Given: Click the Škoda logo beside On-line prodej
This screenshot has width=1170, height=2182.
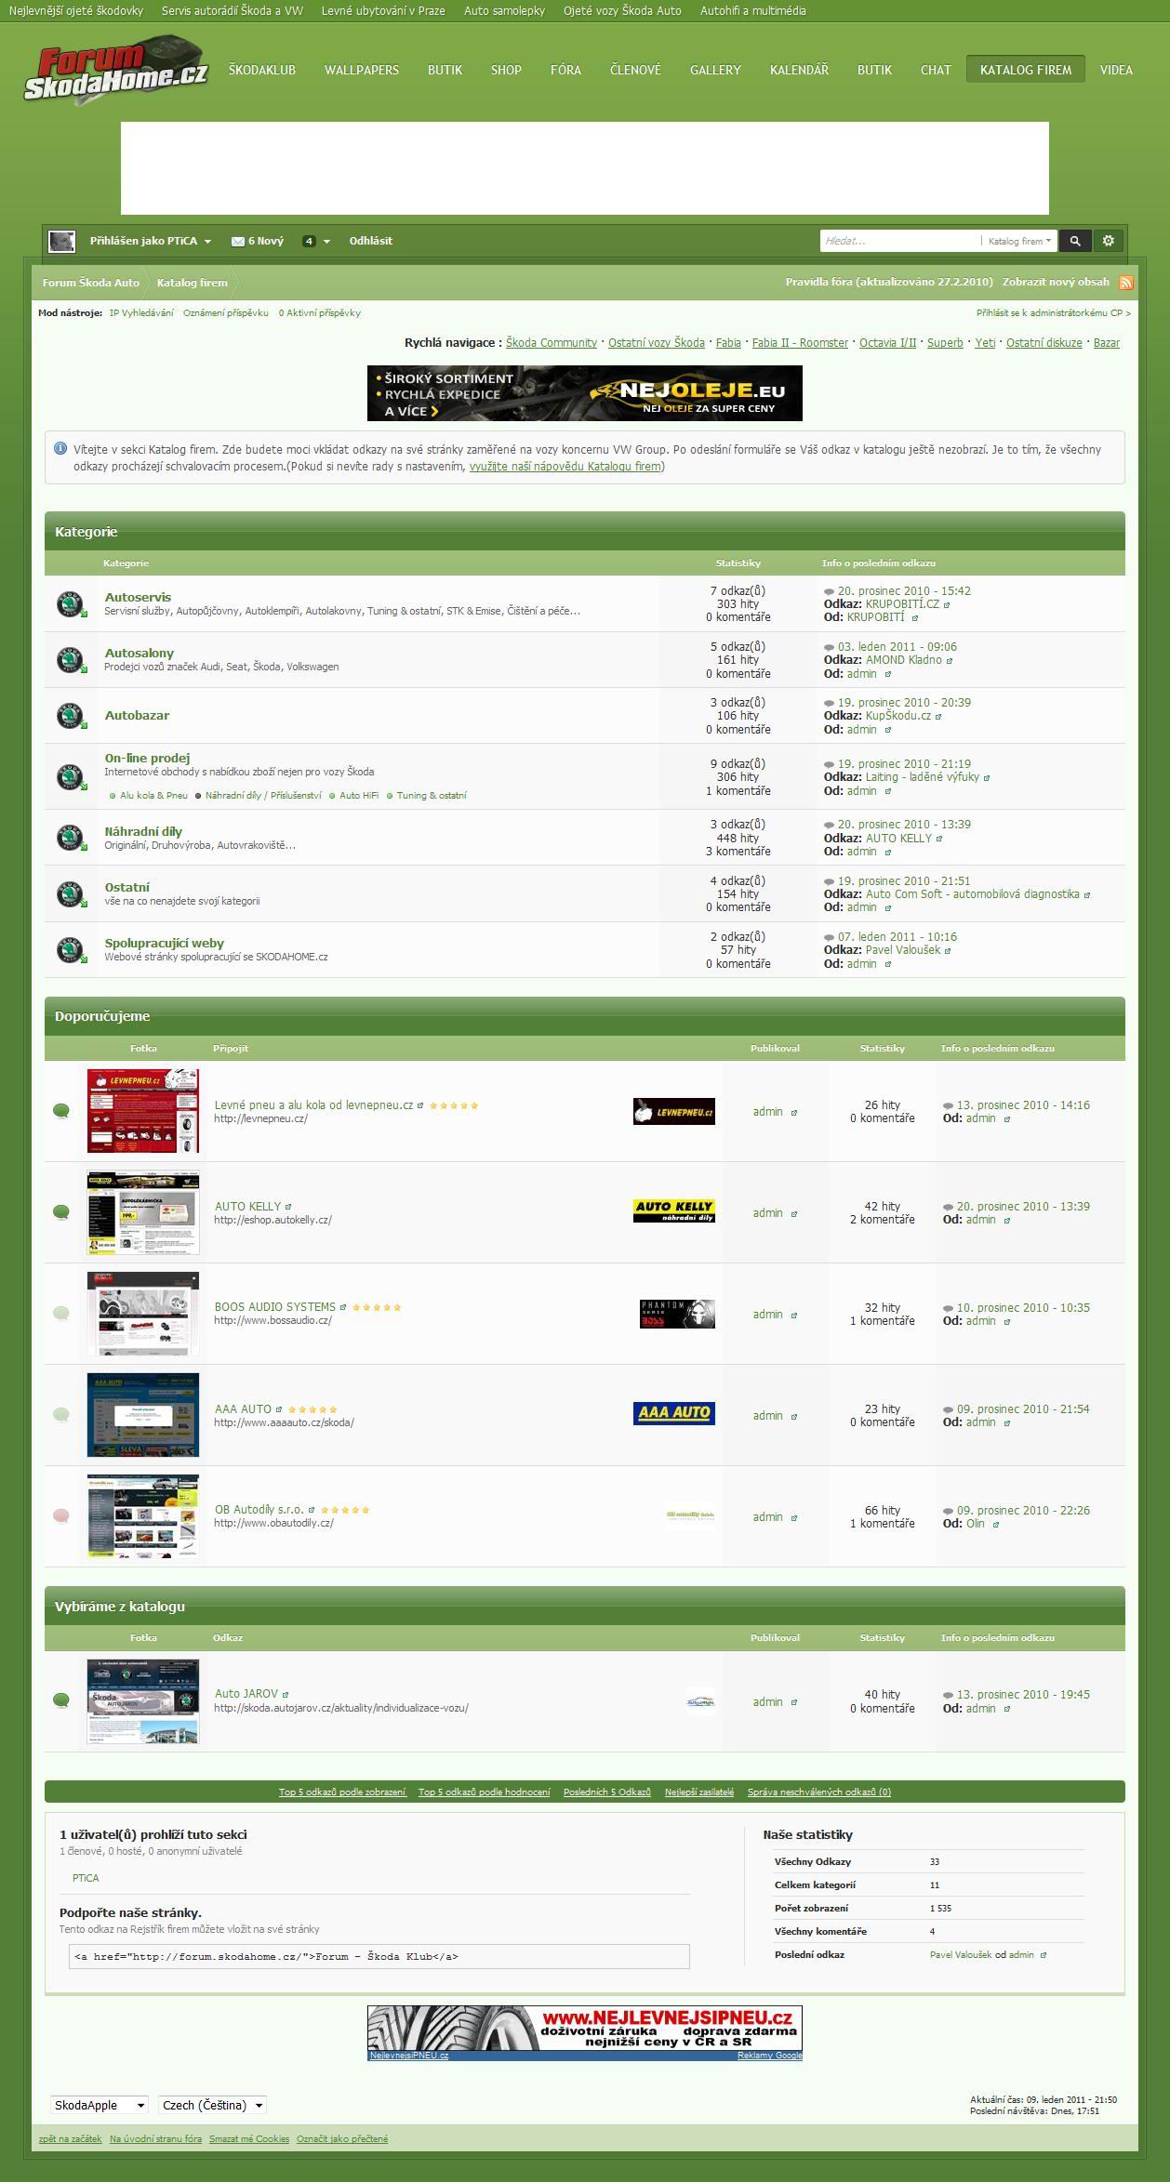Looking at the screenshot, I should (71, 776).
